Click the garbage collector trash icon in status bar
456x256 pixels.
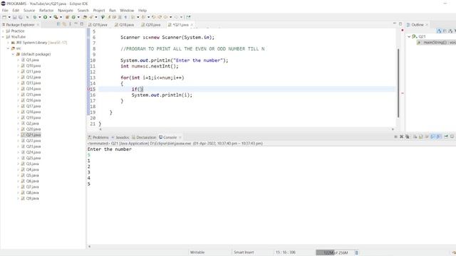pyautogui.click(x=357, y=252)
